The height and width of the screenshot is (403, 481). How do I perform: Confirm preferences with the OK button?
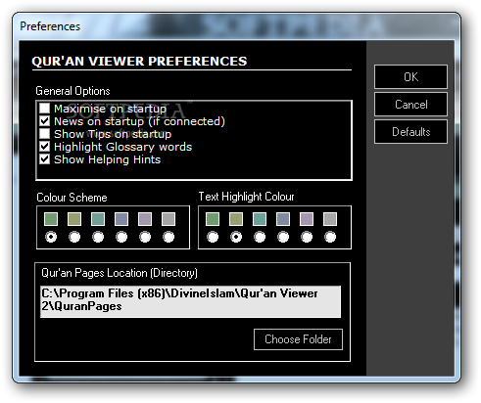click(x=410, y=76)
